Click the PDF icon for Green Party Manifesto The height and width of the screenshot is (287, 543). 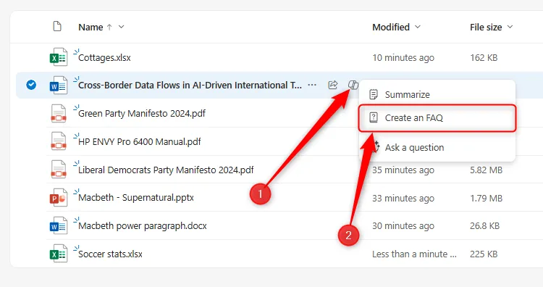(x=58, y=113)
